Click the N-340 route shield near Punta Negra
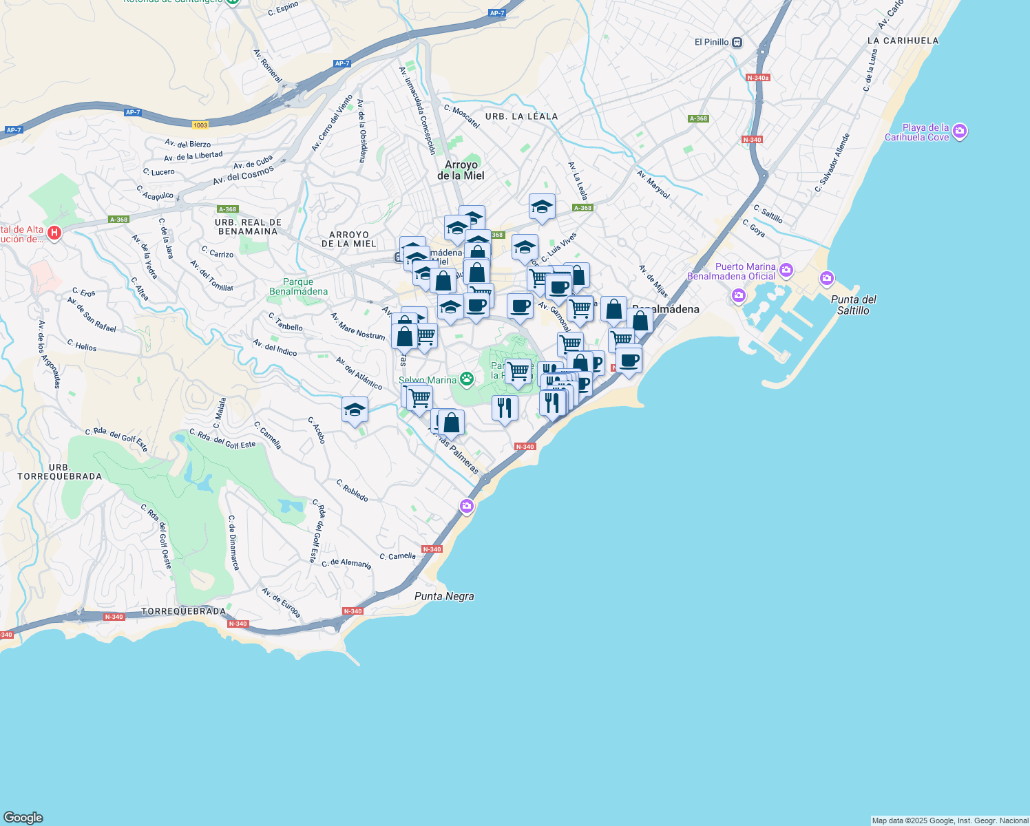This screenshot has height=826, width=1030. click(x=432, y=549)
